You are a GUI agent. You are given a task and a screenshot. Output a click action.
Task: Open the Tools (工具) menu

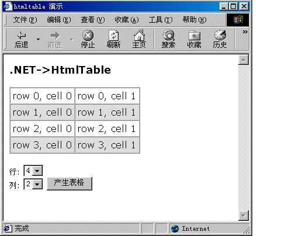161,20
